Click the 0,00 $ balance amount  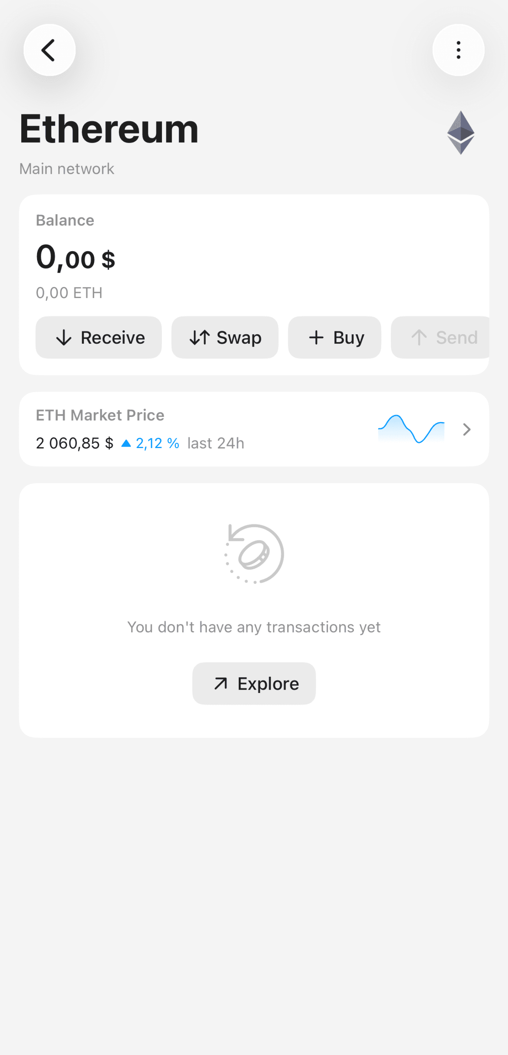click(x=75, y=258)
